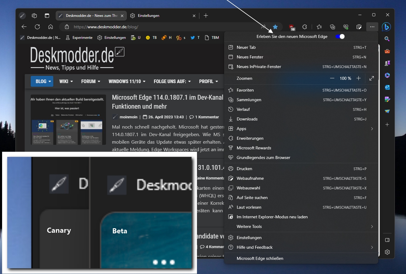Open Browser essentials heart icon in toolbar

[x=346, y=27]
